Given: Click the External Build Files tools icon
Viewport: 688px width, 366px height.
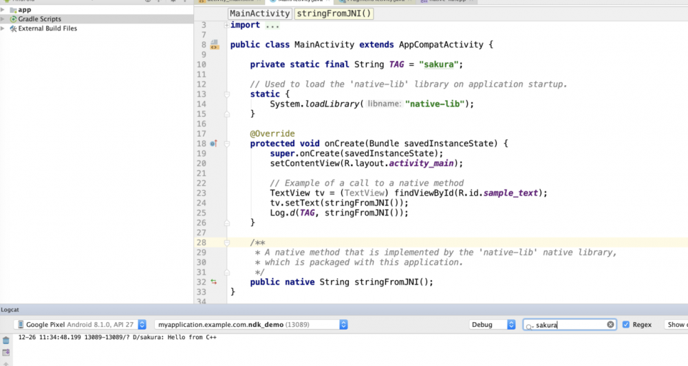Looking at the screenshot, I should [x=13, y=29].
